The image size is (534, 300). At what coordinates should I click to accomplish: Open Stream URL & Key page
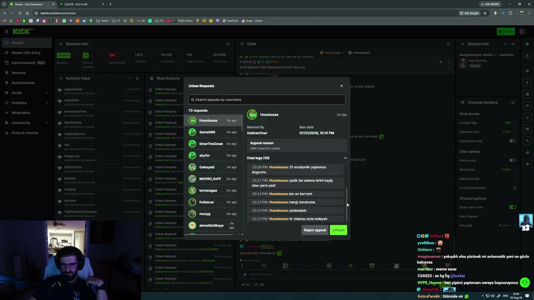26,53
